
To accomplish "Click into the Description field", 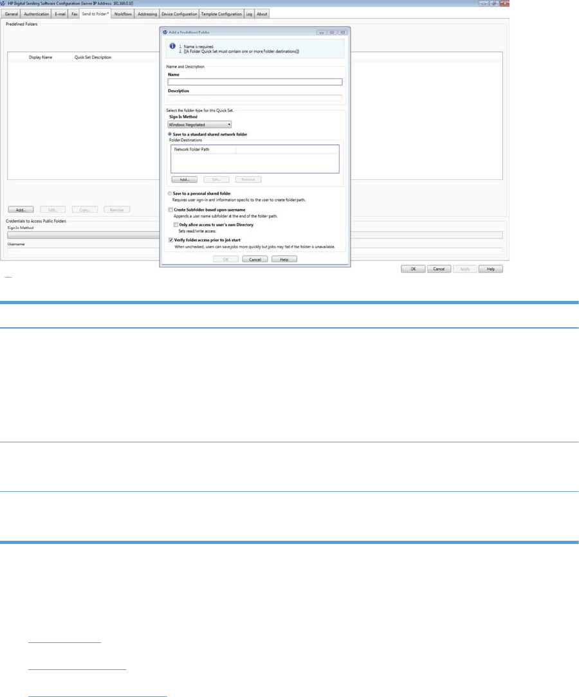I will [x=255, y=98].
